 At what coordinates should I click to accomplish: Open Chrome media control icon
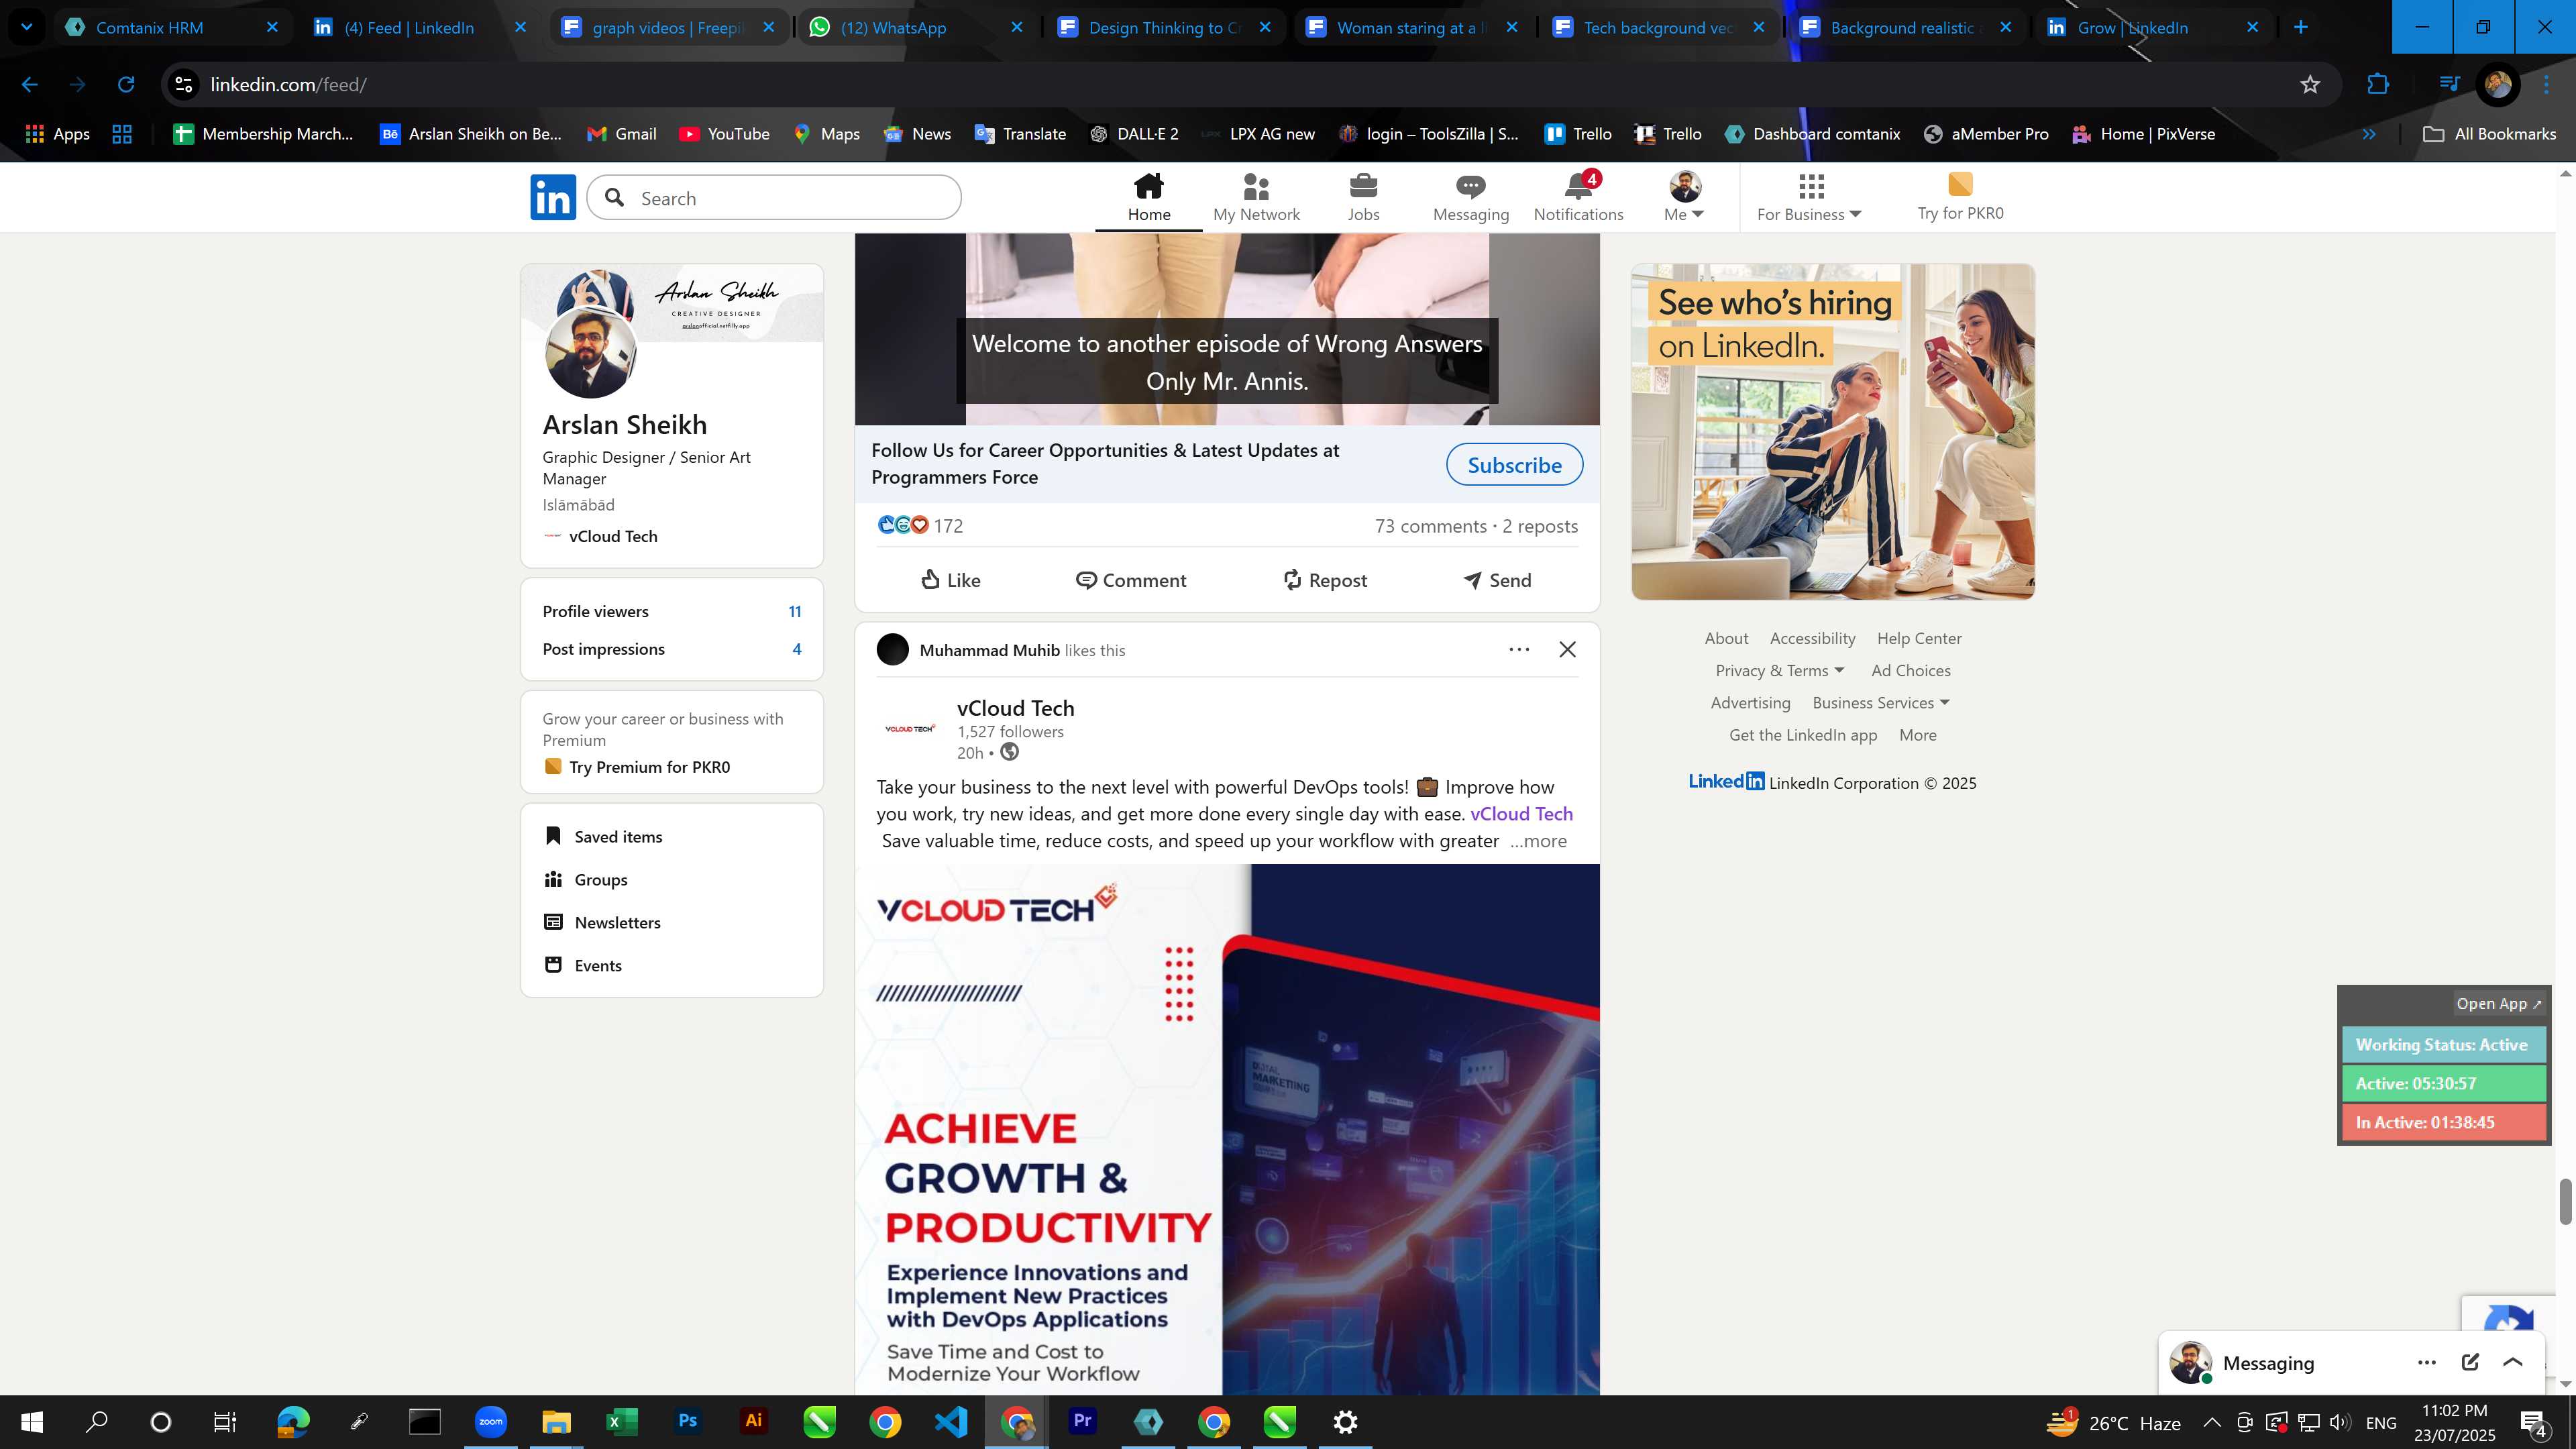coord(2448,85)
